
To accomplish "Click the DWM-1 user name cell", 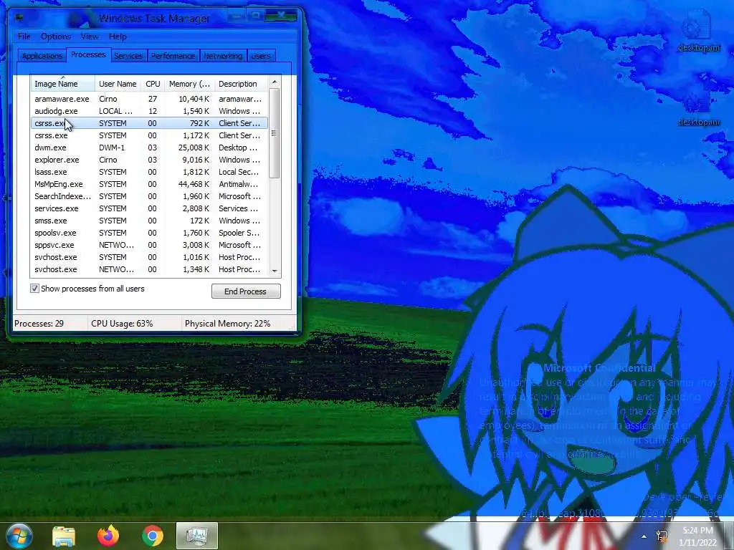I will point(112,148).
